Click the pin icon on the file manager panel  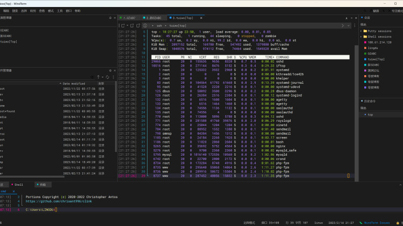coord(110,71)
